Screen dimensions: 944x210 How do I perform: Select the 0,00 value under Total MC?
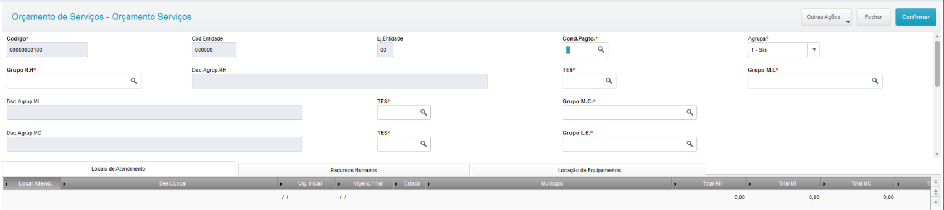888,197
